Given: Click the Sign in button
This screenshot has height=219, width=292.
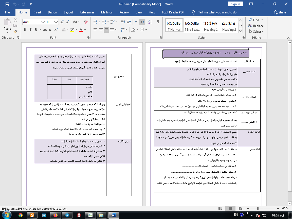Looking at the screenshot, I should (235, 4).
